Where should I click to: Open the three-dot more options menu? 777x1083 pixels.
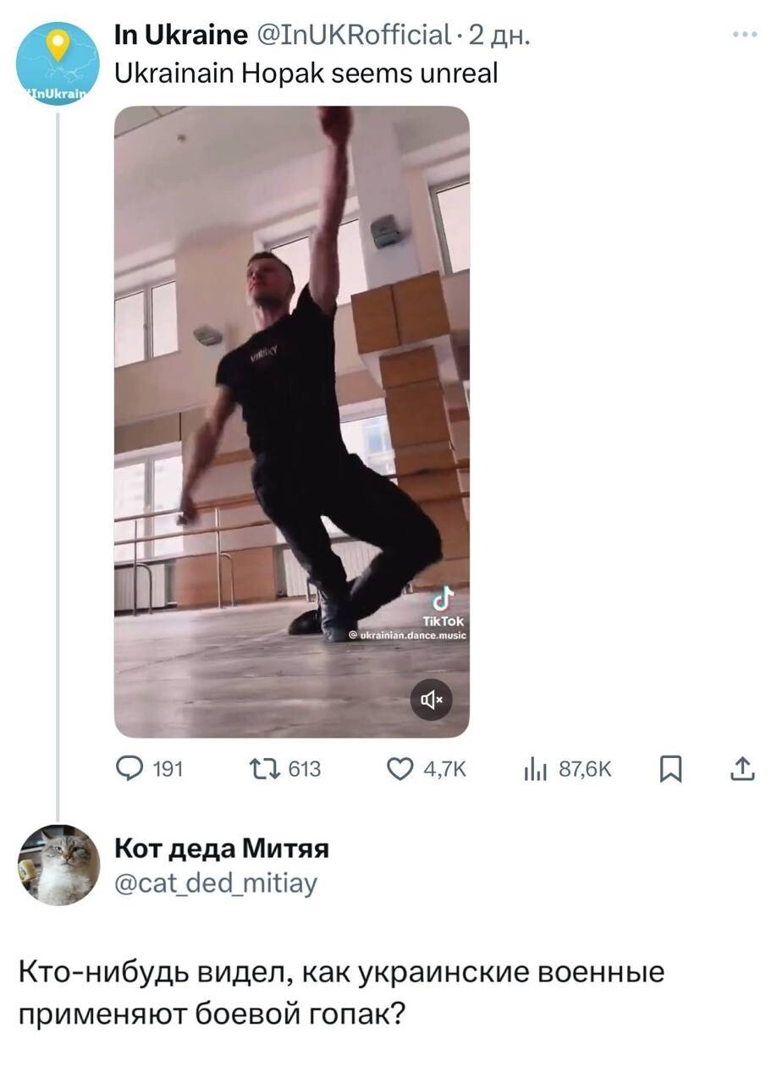coord(745,35)
